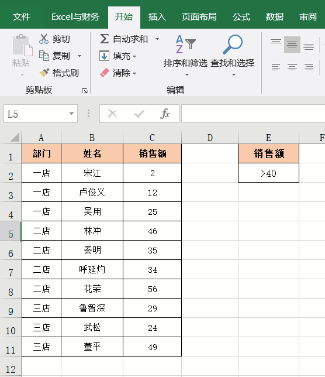
Task: Open the Clear dropdown arrow
Action: pos(134,73)
